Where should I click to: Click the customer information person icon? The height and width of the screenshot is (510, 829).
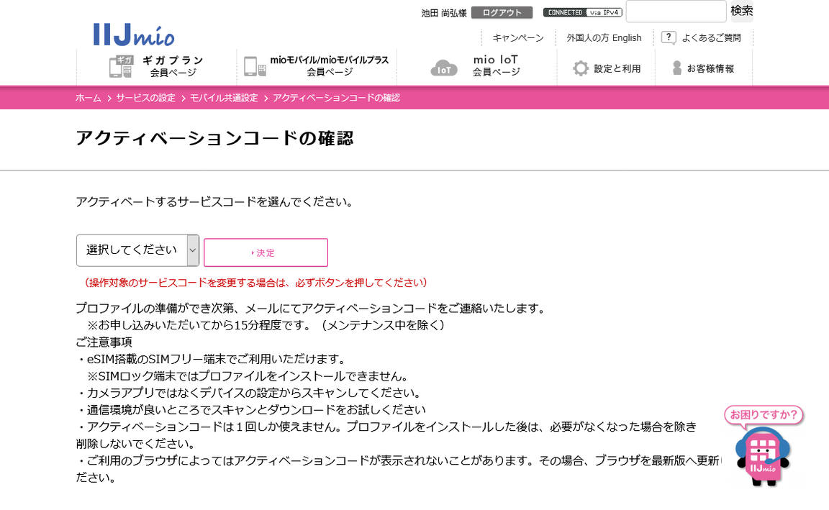click(x=676, y=68)
